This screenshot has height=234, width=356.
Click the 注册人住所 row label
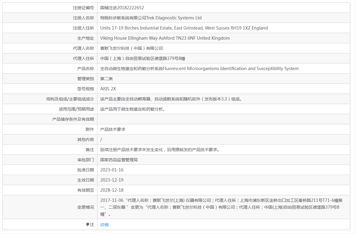tap(83, 28)
